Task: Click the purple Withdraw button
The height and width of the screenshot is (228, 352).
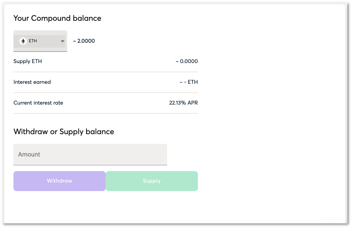Action: [x=60, y=181]
